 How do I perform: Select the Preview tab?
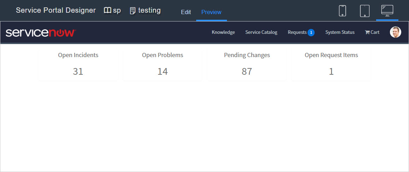(211, 12)
